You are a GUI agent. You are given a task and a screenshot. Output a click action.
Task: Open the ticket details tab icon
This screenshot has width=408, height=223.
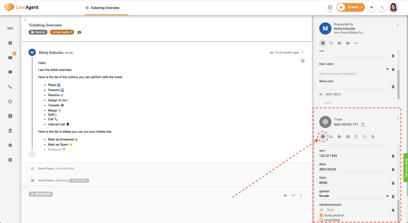(x=323, y=137)
